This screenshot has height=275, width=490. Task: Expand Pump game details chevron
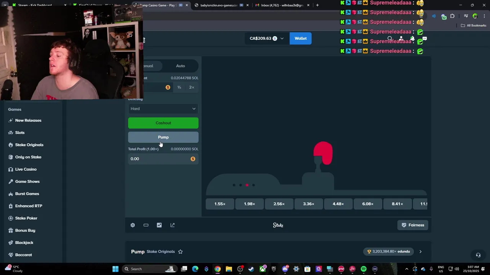[x=420, y=252]
